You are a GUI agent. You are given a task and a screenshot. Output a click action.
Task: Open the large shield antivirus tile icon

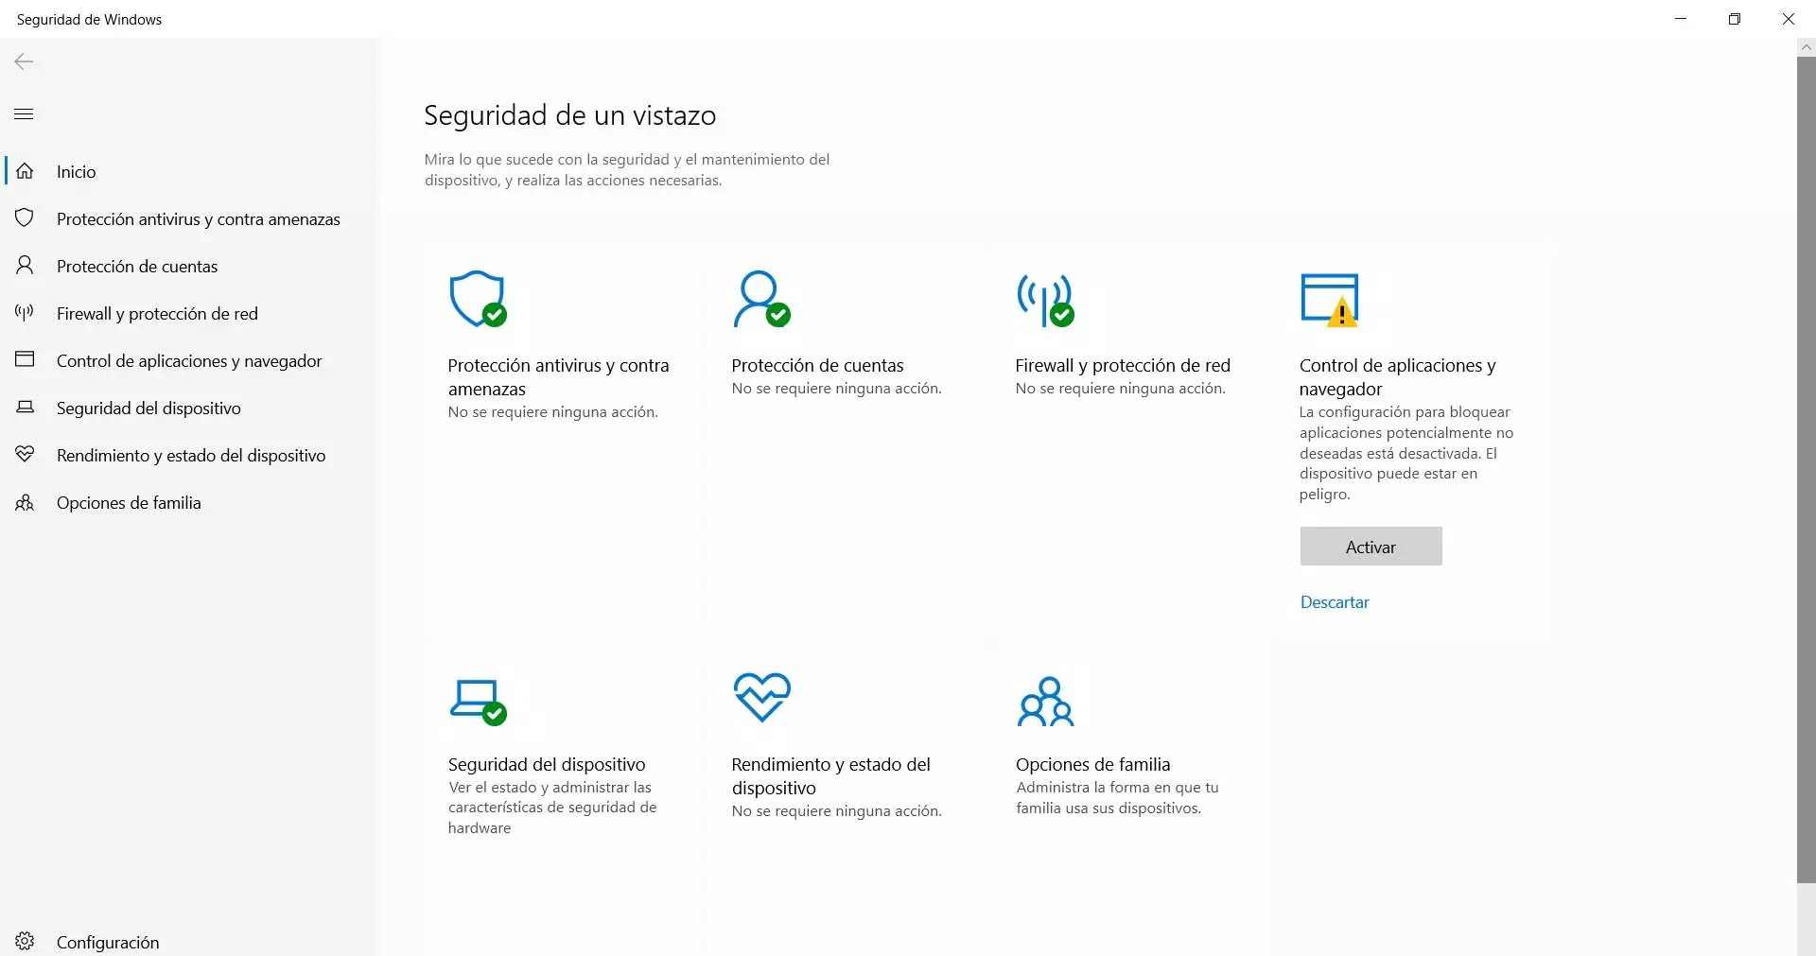pos(478,299)
